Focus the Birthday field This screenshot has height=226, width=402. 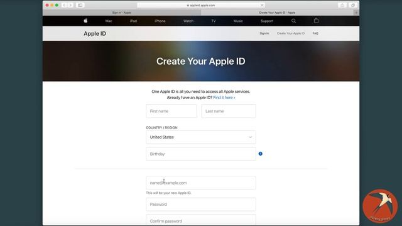pyautogui.click(x=201, y=154)
